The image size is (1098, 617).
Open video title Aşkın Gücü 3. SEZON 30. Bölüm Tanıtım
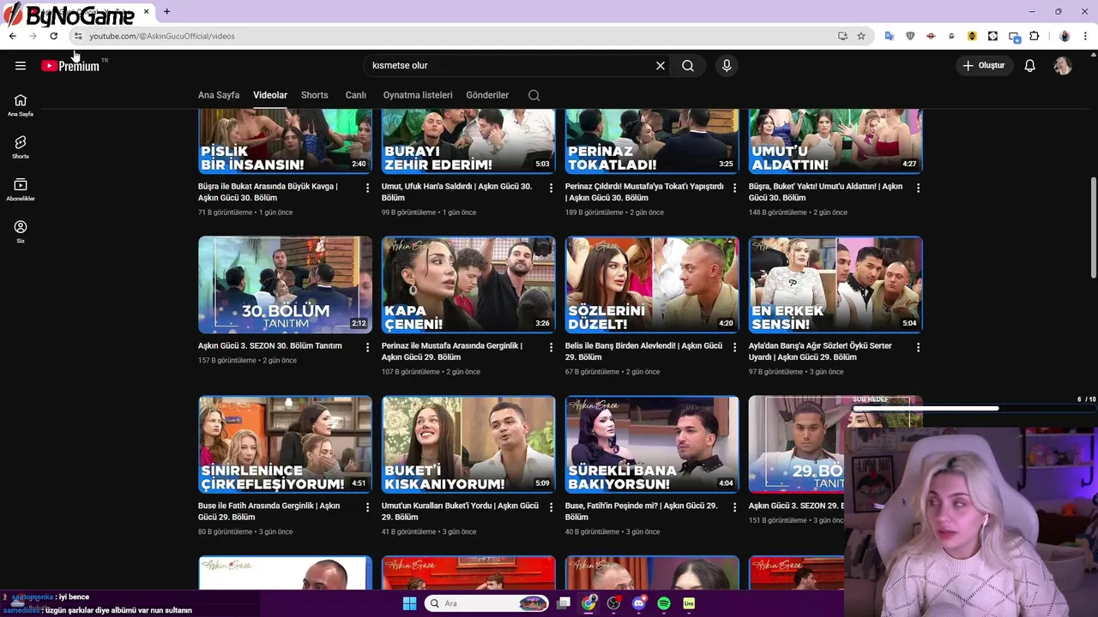pyautogui.click(x=270, y=346)
